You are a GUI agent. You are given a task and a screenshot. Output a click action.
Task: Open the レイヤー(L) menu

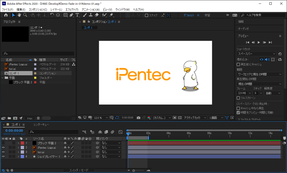pyautogui.click(x=56, y=10)
